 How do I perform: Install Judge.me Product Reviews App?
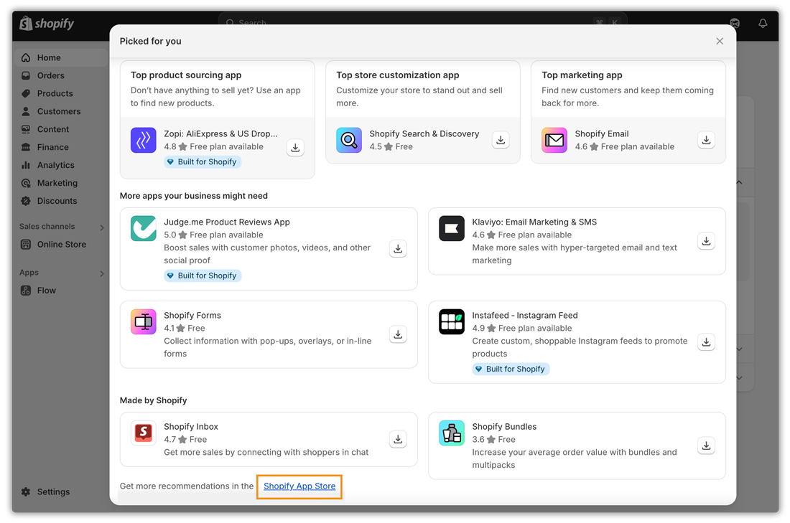pos(398,249)
